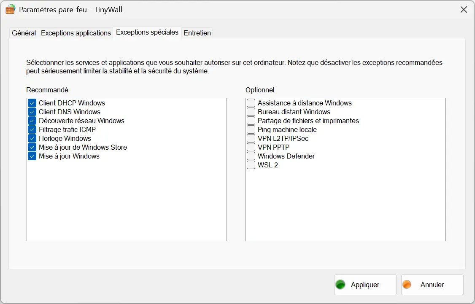Toggle Filtrage trafic ICMP checkbox
Screen dimensions: 475x304
(32, 129)
